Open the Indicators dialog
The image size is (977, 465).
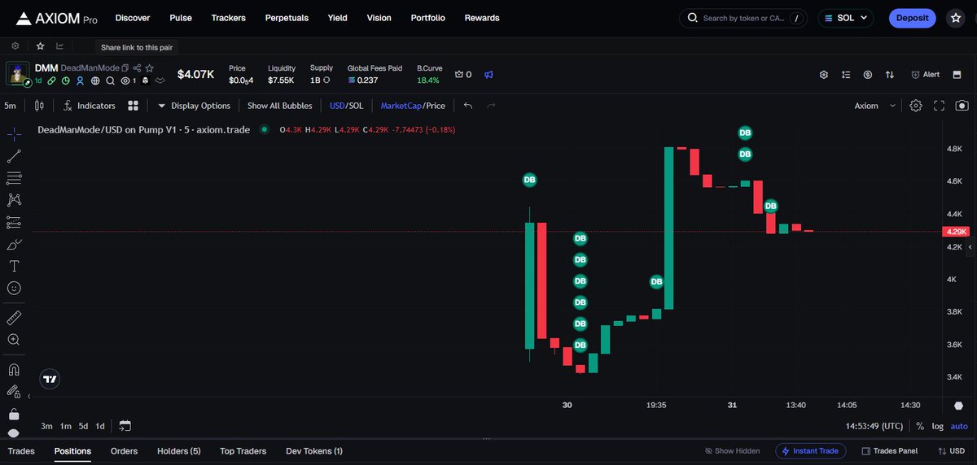point(90,106)
